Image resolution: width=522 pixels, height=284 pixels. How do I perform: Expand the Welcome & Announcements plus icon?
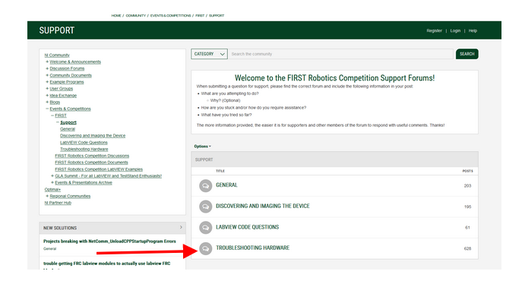click(47, 62)
